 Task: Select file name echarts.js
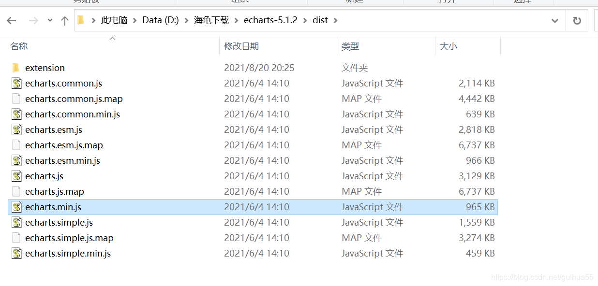point(45,176)
